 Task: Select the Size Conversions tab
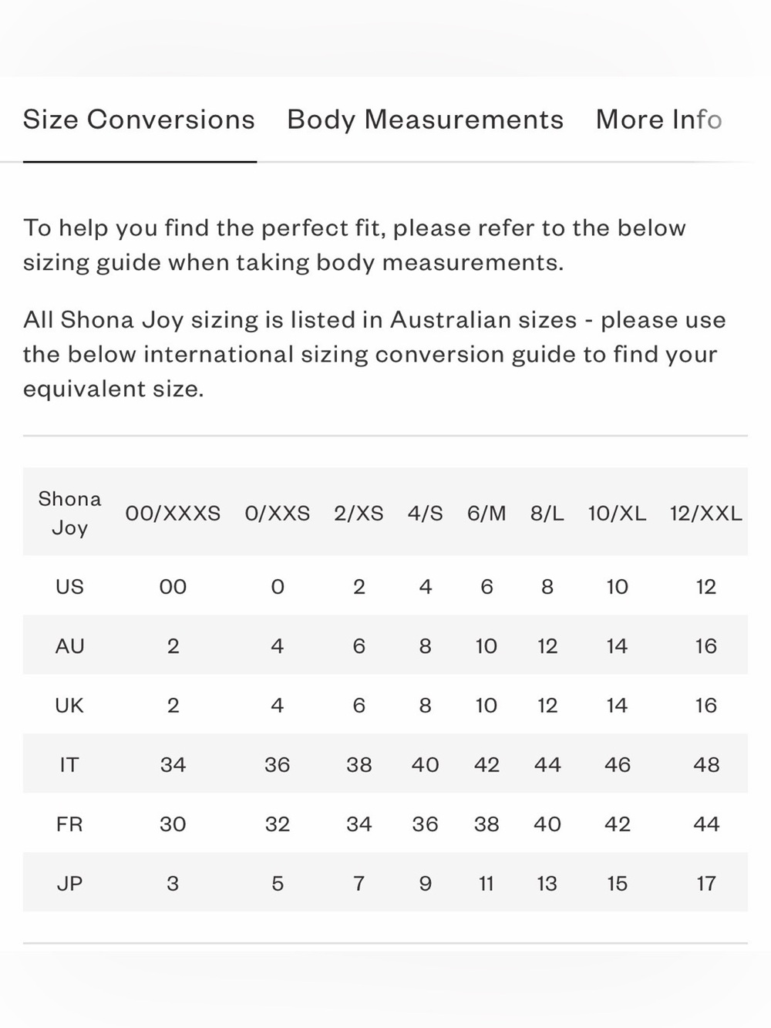139,120
